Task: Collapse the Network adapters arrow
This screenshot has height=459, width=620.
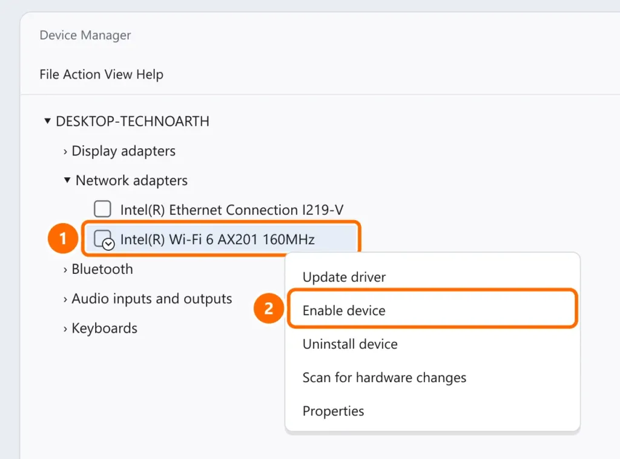Action: [67, 180]
